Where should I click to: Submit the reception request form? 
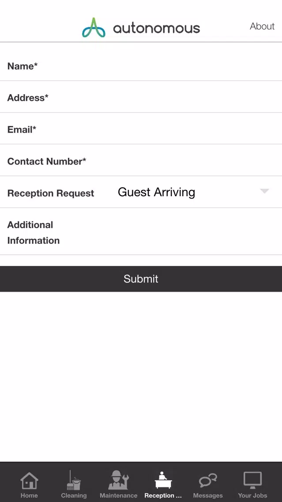[x=141, y=278]
